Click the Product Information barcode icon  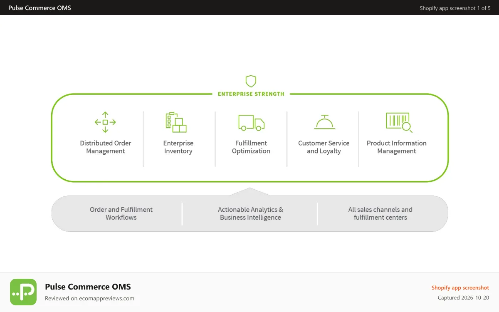click(x=399, y=122)
